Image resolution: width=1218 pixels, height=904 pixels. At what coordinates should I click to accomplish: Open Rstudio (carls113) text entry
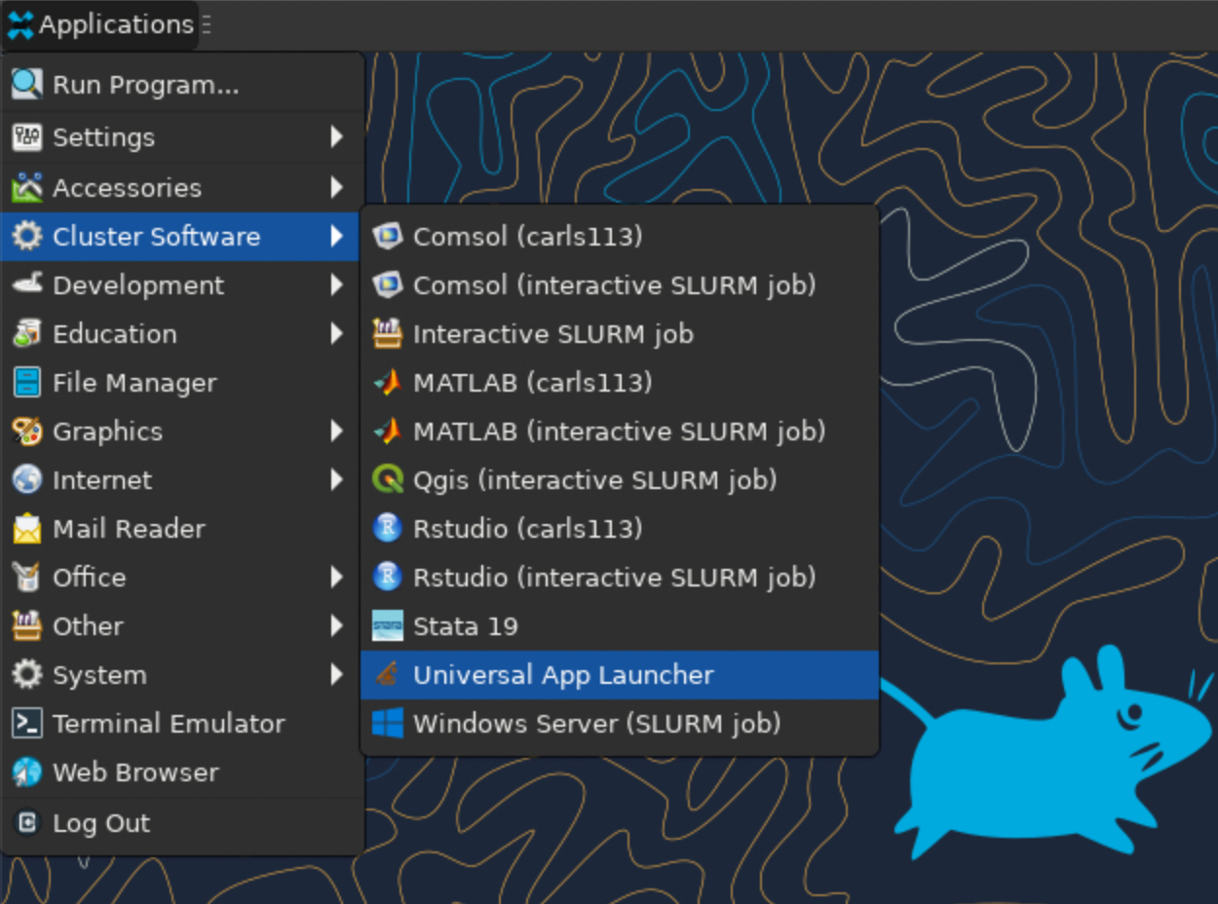528,528
